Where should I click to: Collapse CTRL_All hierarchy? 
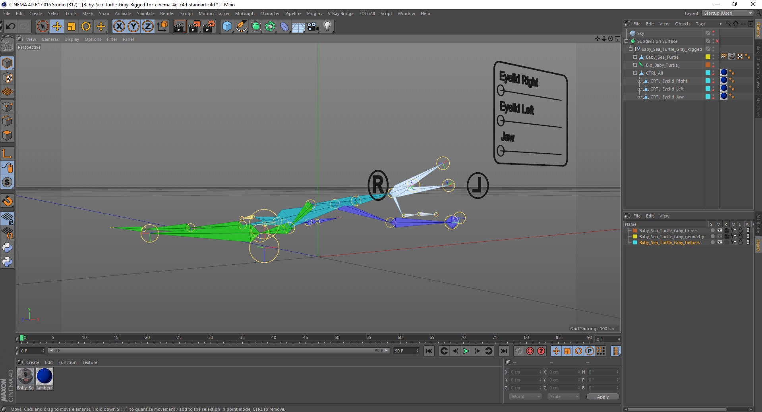tap(635, 73)
